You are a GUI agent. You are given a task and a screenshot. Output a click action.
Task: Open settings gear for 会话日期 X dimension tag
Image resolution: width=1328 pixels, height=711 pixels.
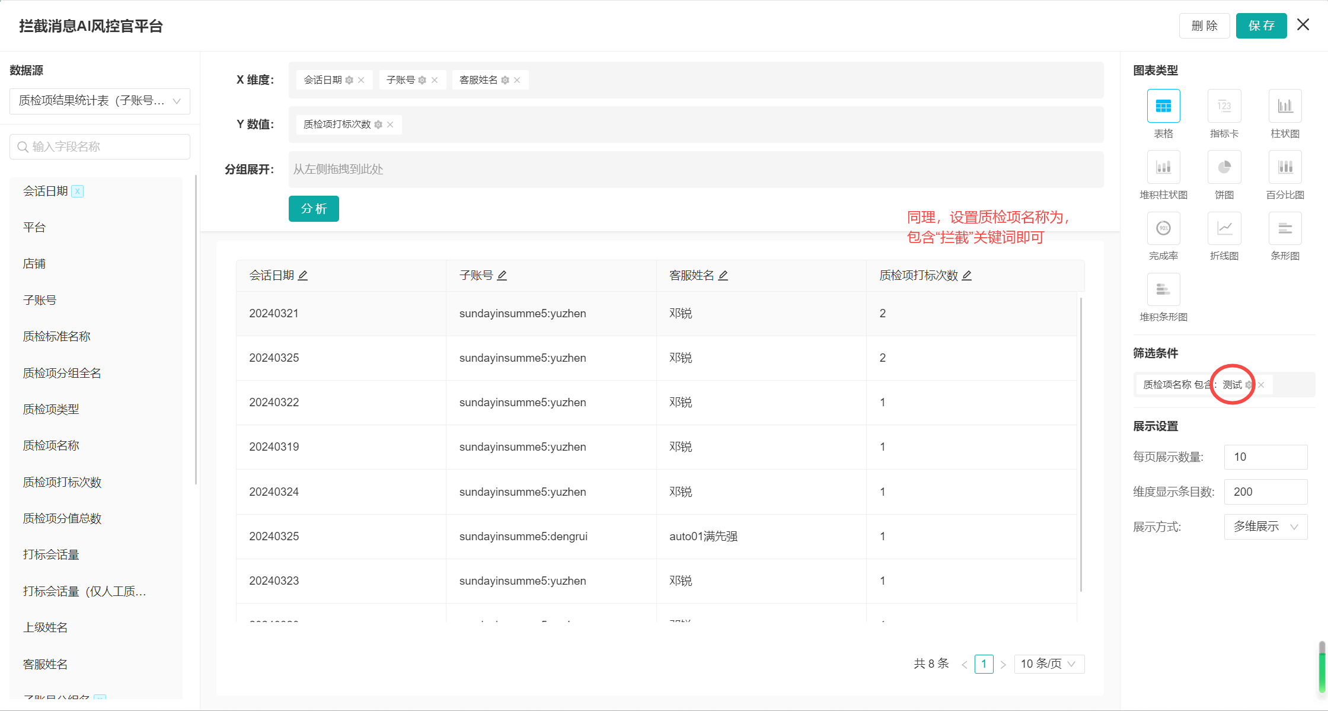[349, 80]
